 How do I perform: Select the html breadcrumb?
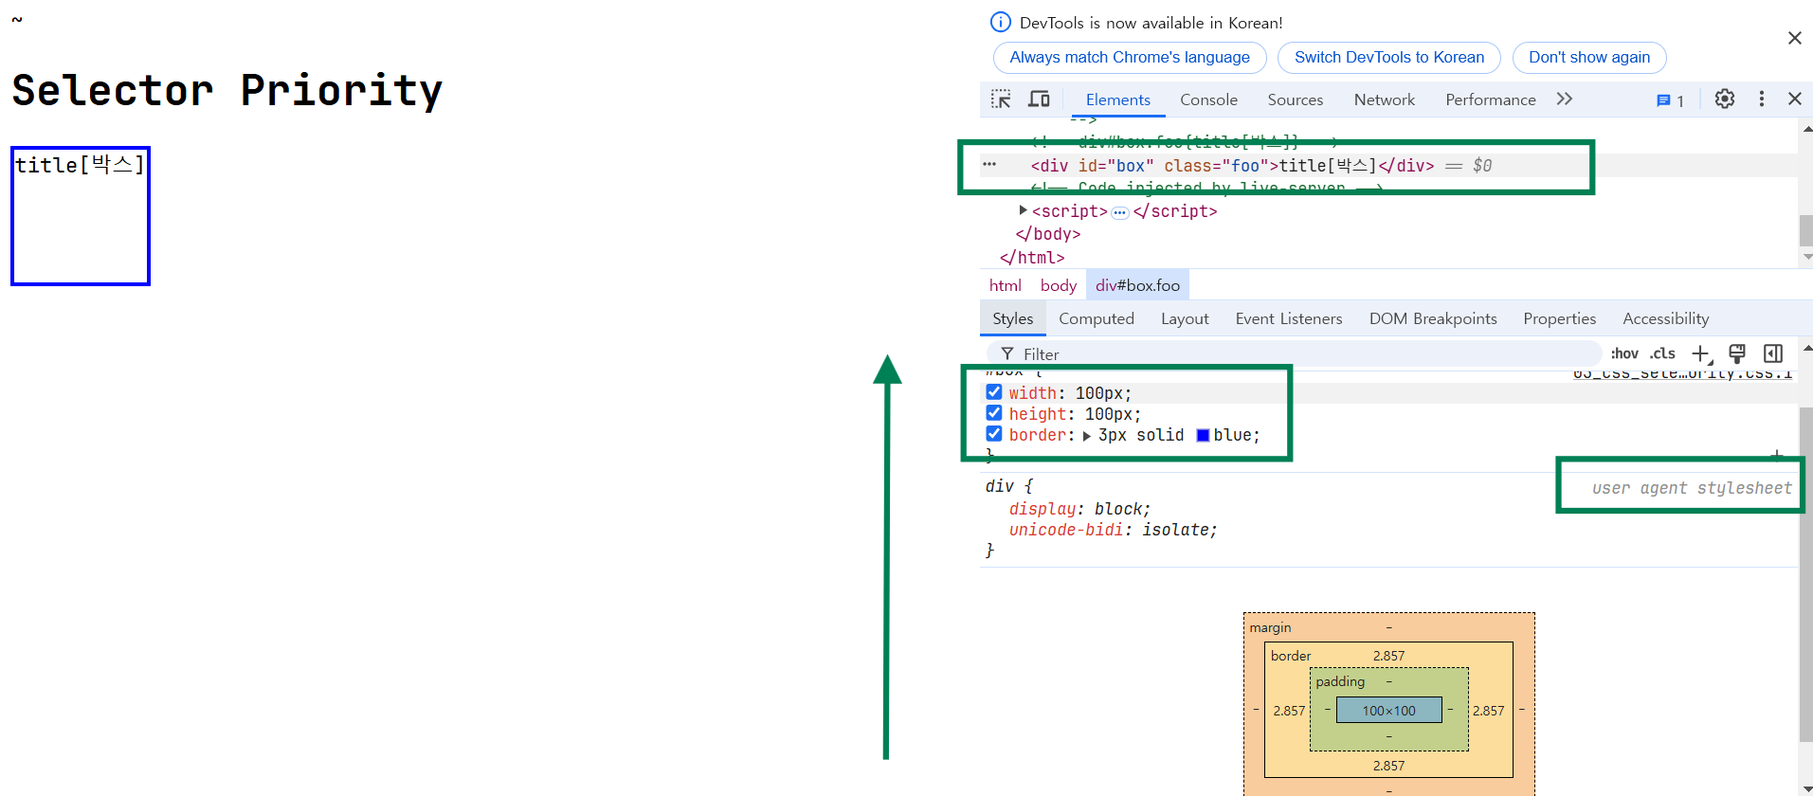(x=1005, y=285)
